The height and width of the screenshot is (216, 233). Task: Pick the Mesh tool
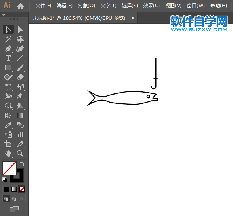(x=8, y=115)
